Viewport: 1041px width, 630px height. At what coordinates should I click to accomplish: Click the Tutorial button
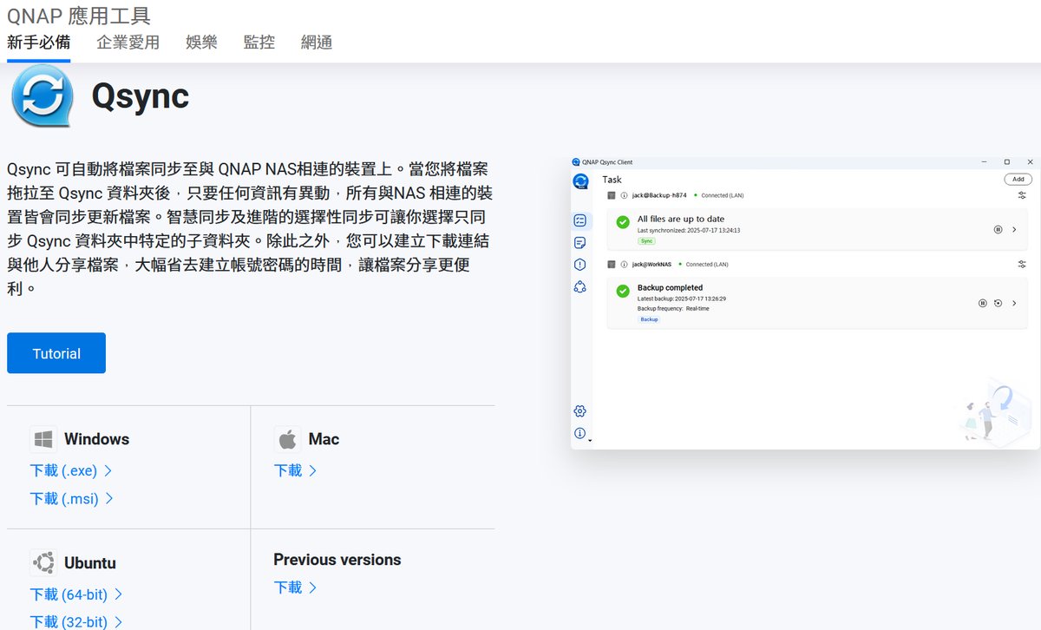56,353
